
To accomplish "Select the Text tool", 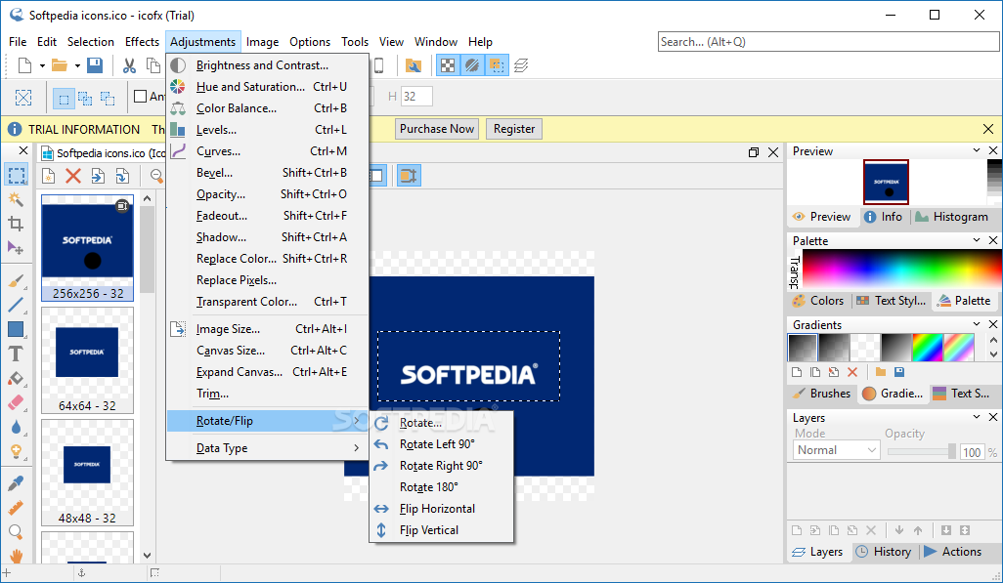I will (x=16, y=354).
